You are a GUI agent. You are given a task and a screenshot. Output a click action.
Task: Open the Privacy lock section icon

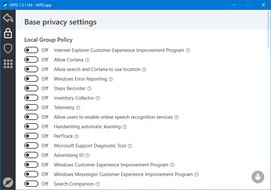8,33
